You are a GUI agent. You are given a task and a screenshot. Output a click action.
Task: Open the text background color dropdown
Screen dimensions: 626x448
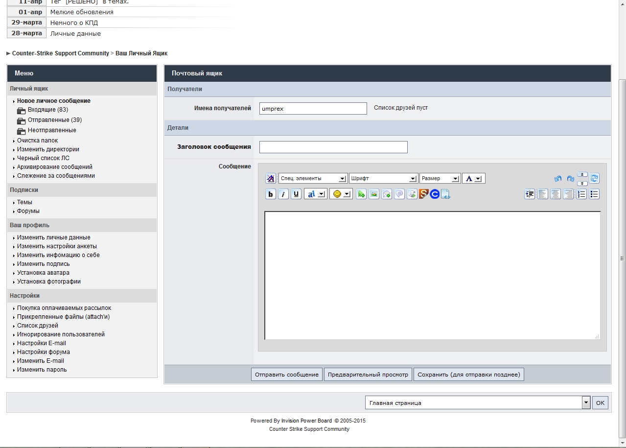[316, 194]
